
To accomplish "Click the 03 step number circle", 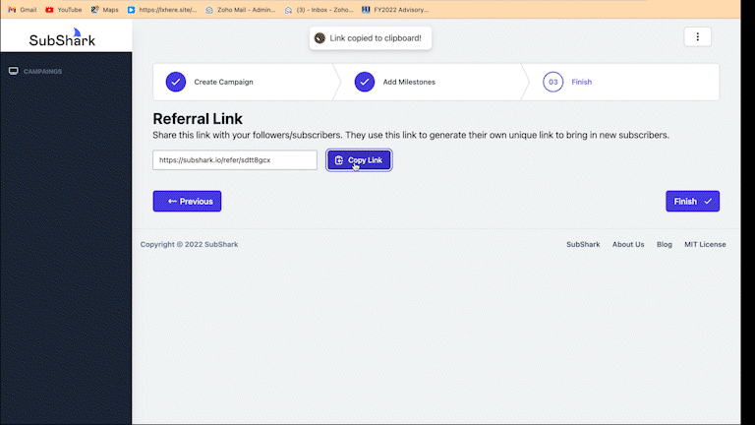I will pos(552,82).
